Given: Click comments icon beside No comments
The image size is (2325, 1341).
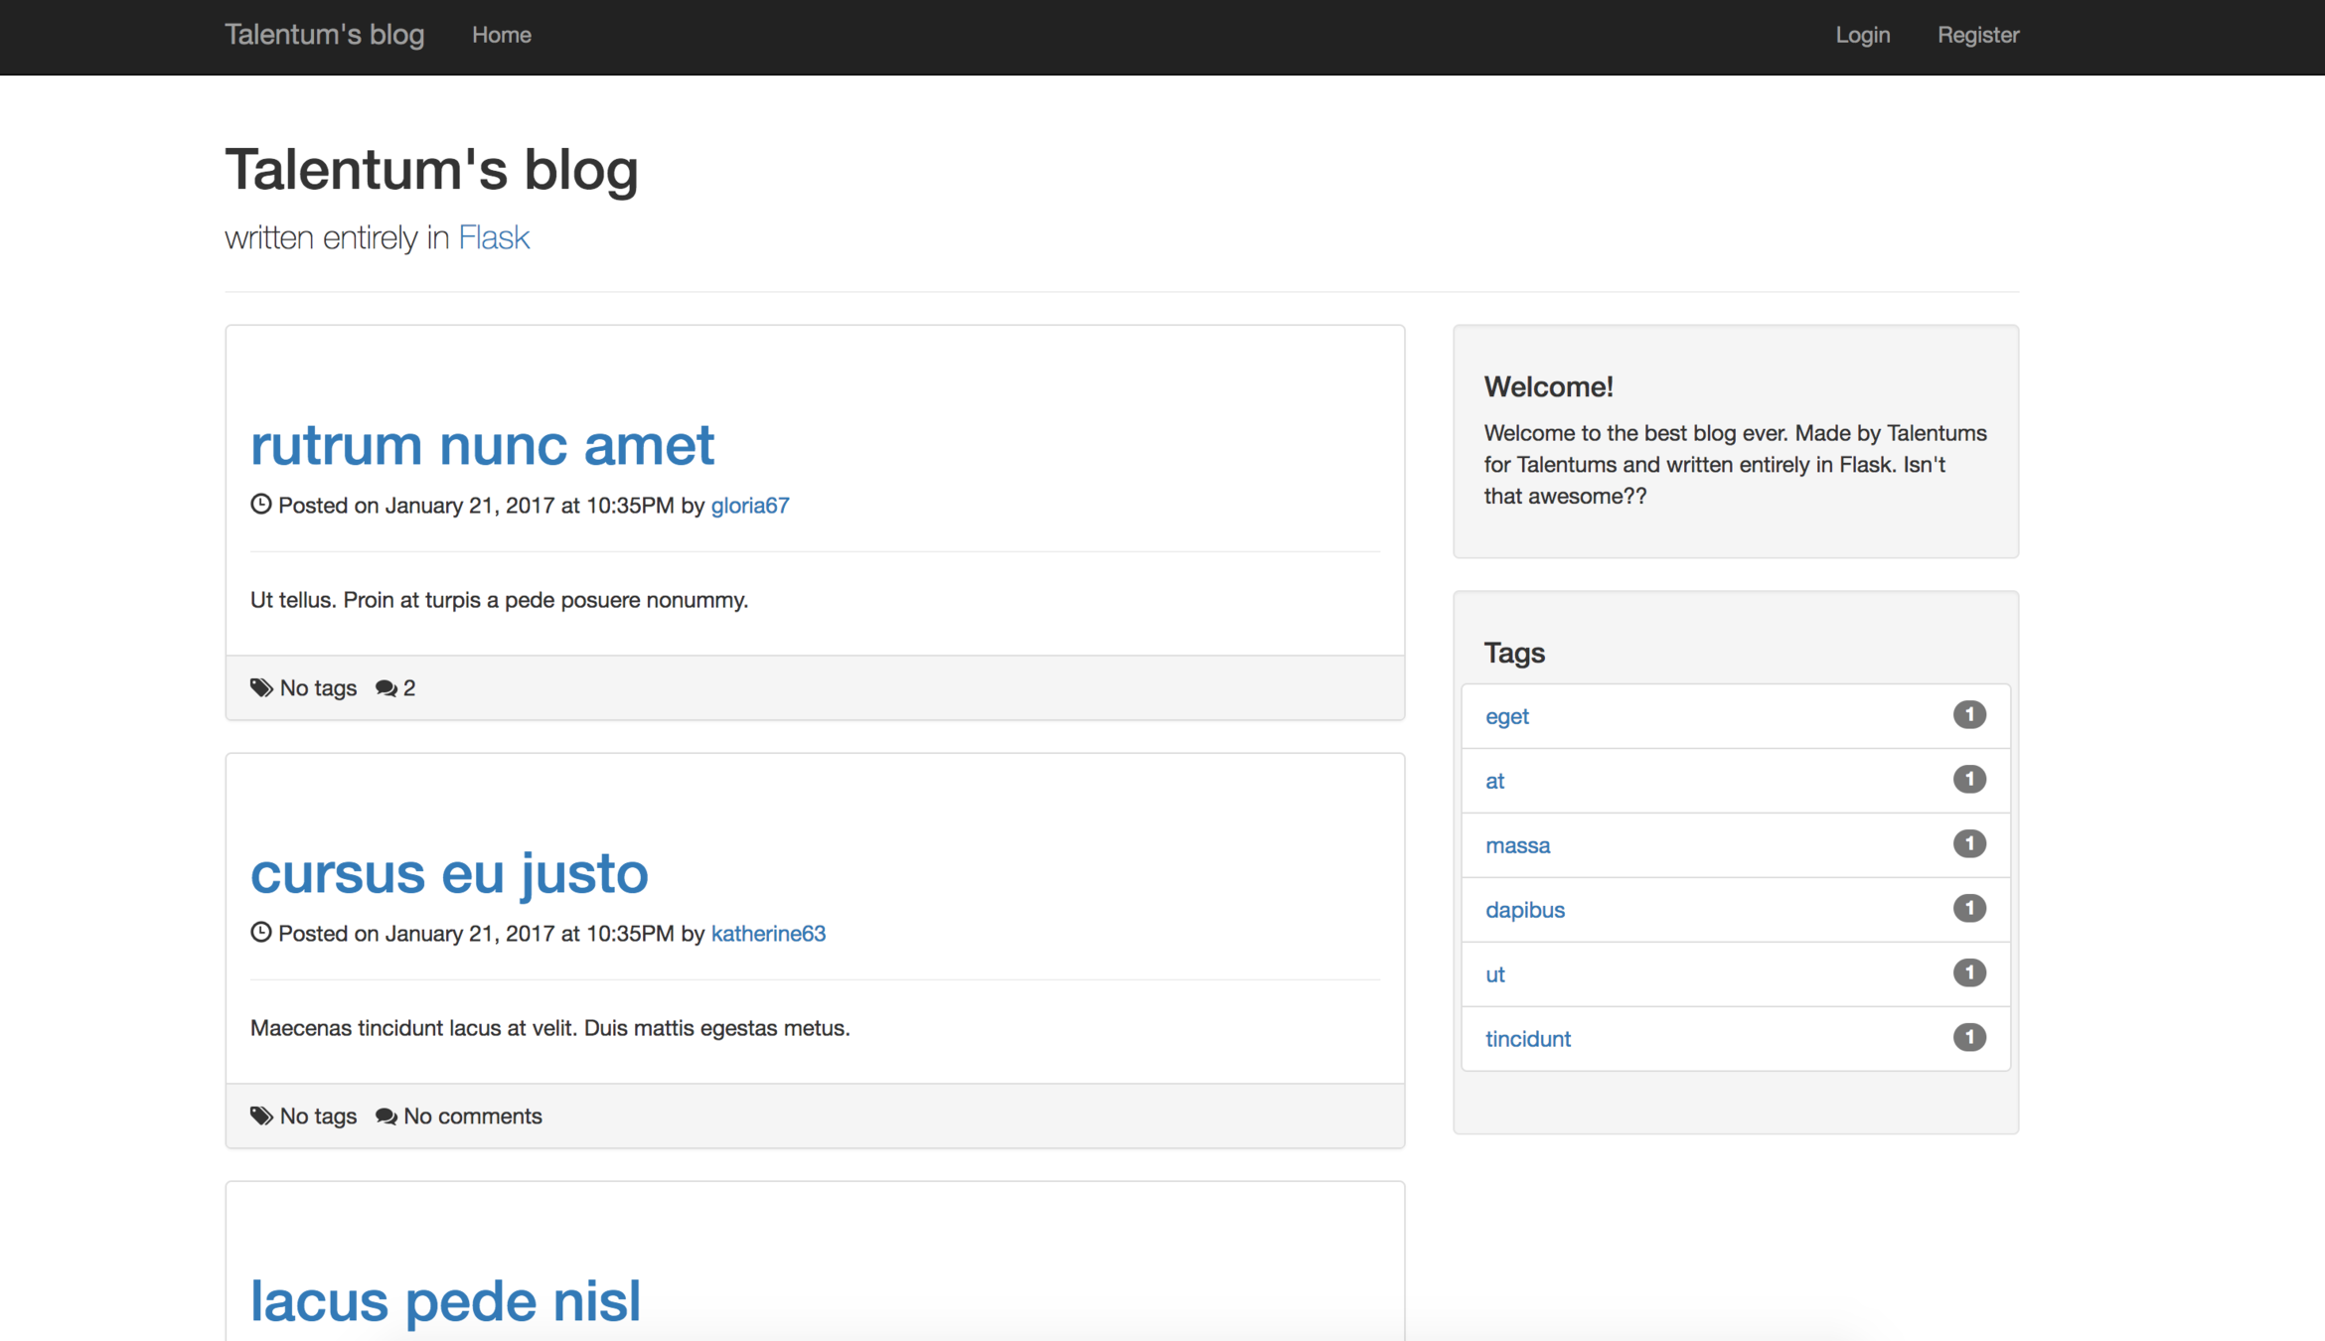Looking at the screenshot, I should pos(386,1116).
